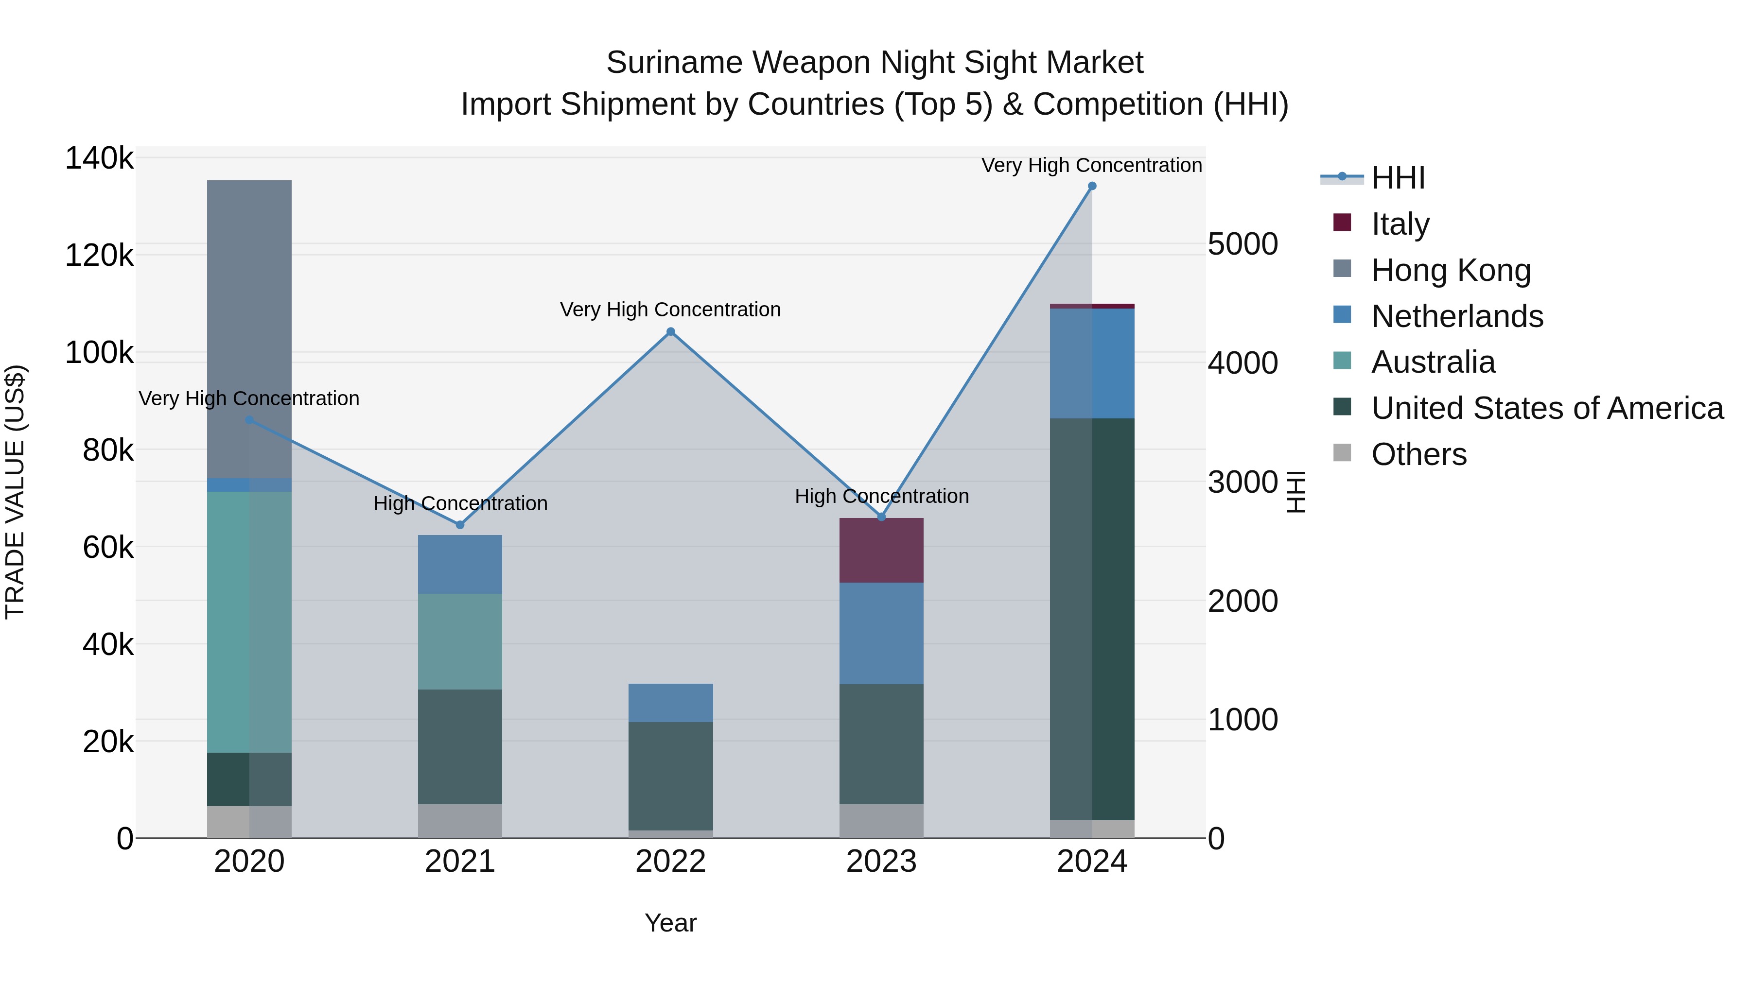Screen dimensions: 1750x984
Task: Click the Australia segment of 2020 bar
Action: tap(249, 622)
